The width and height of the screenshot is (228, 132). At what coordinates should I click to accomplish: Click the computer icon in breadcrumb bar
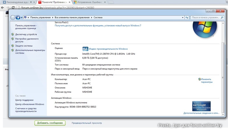(x=25, y=17)
